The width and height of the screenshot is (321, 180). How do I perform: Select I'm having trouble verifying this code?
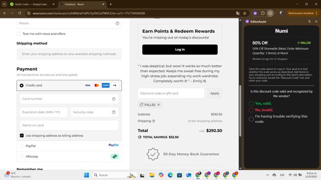[251, 119]
